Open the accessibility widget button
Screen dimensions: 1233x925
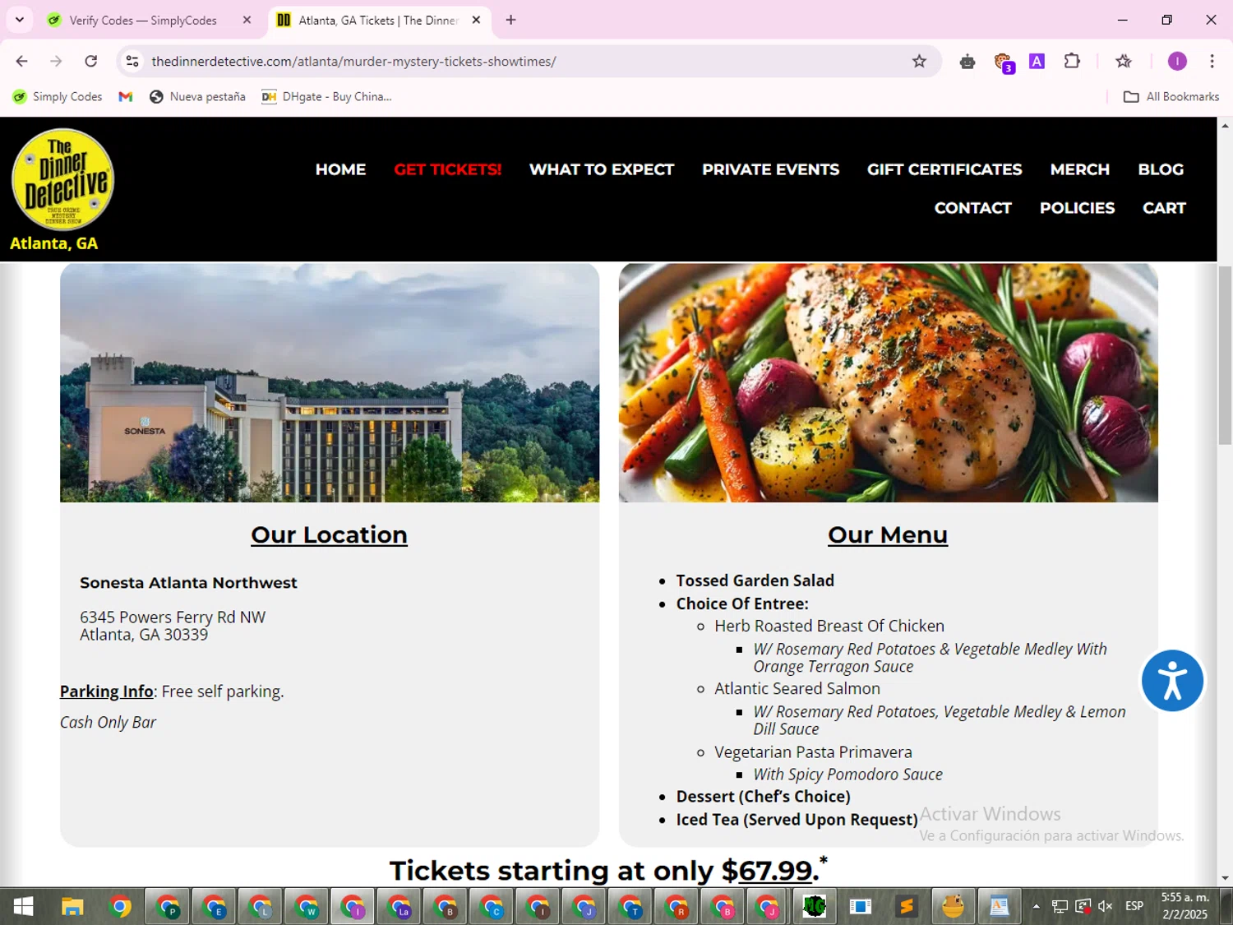click(x=1172, y=681)
